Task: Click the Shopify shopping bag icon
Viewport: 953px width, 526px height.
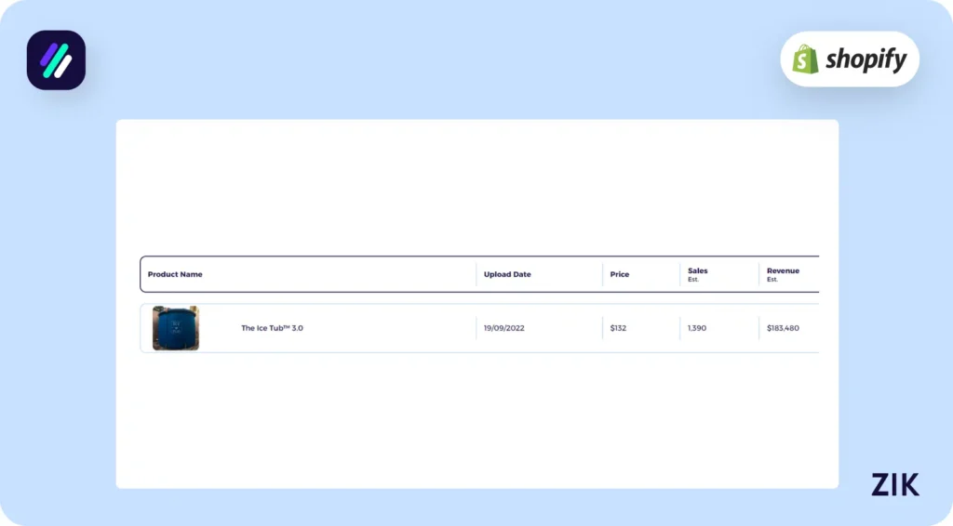Action: click(805, 59)
